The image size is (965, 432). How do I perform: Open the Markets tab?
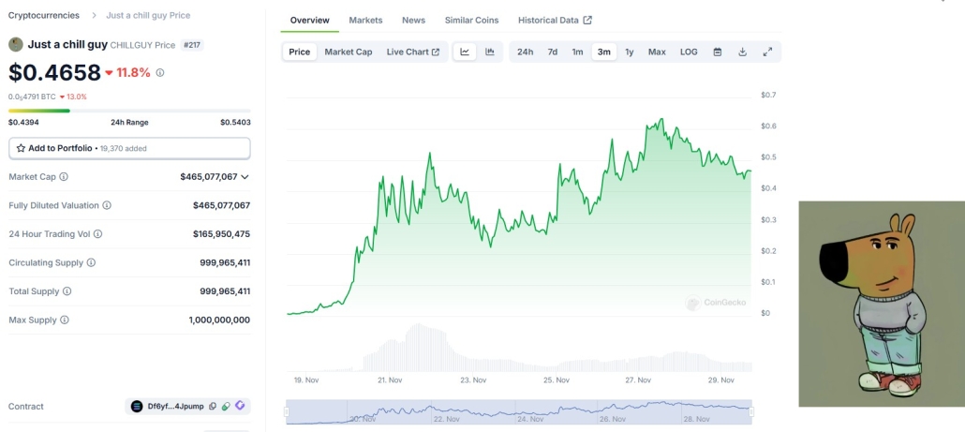(365, 20)
